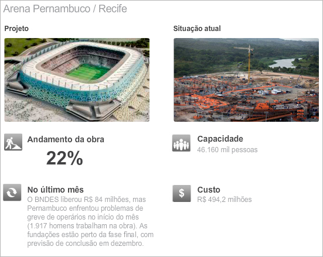323x257 pixels.
Task: Click the R$ 494,2 milhões value
Action: (x=225, y=200)
